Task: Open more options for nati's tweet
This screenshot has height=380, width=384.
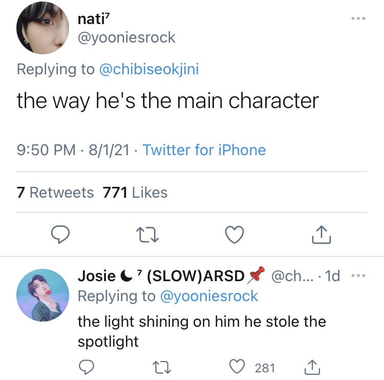Action: (x=358, y=18)
